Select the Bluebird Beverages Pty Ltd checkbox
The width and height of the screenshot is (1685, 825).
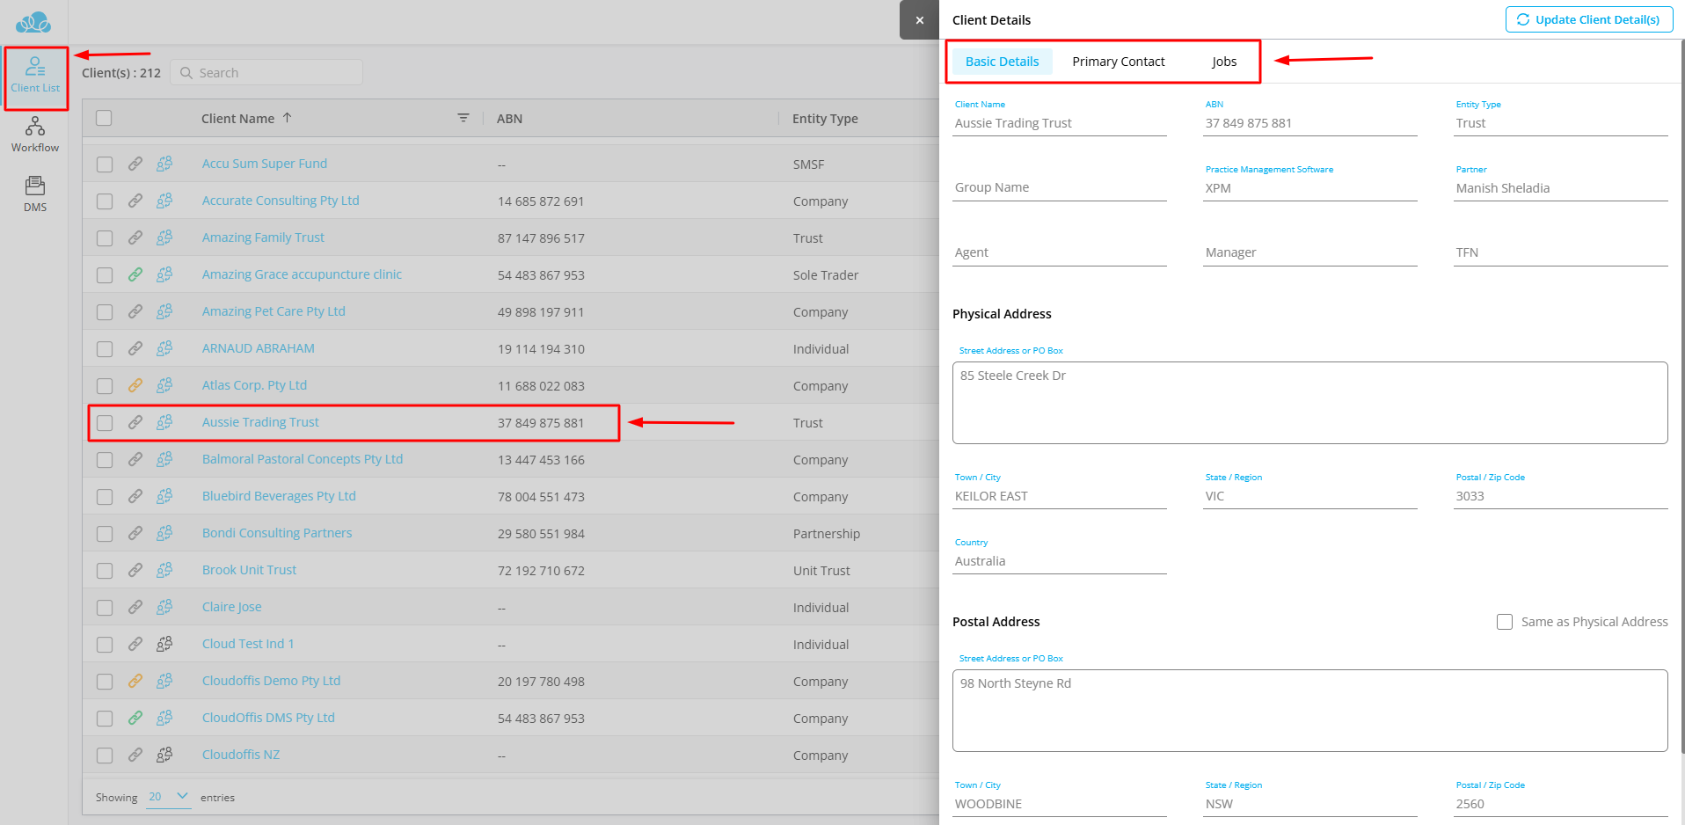[105, 497]
